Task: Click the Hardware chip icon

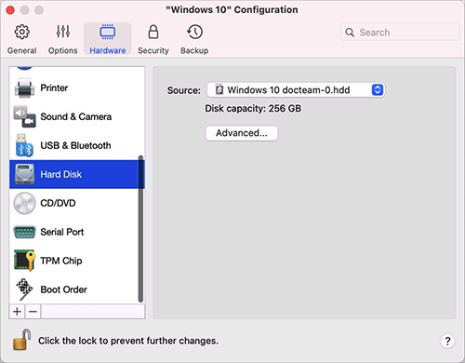Action: pyautogui.click(x=108, y=32)
